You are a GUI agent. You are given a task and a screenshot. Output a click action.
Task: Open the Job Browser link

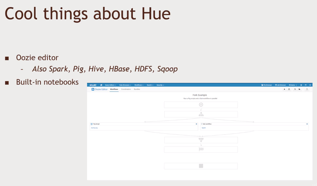tap(280, 85)
